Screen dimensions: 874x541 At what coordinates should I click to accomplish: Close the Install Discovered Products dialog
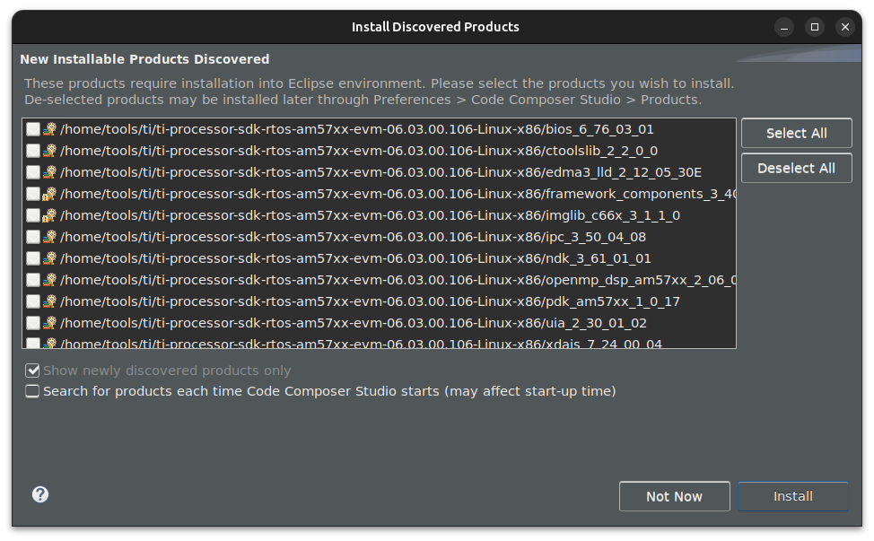[844, 27]
